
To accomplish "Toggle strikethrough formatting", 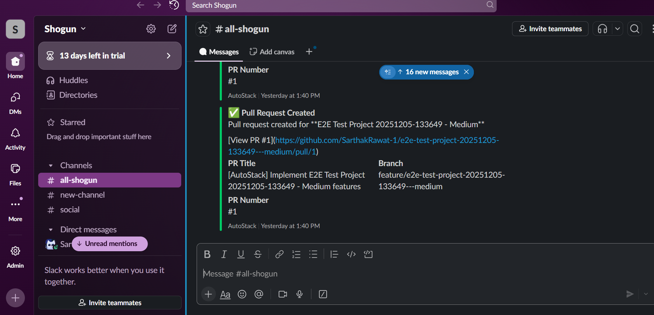I will pos(258,254).
